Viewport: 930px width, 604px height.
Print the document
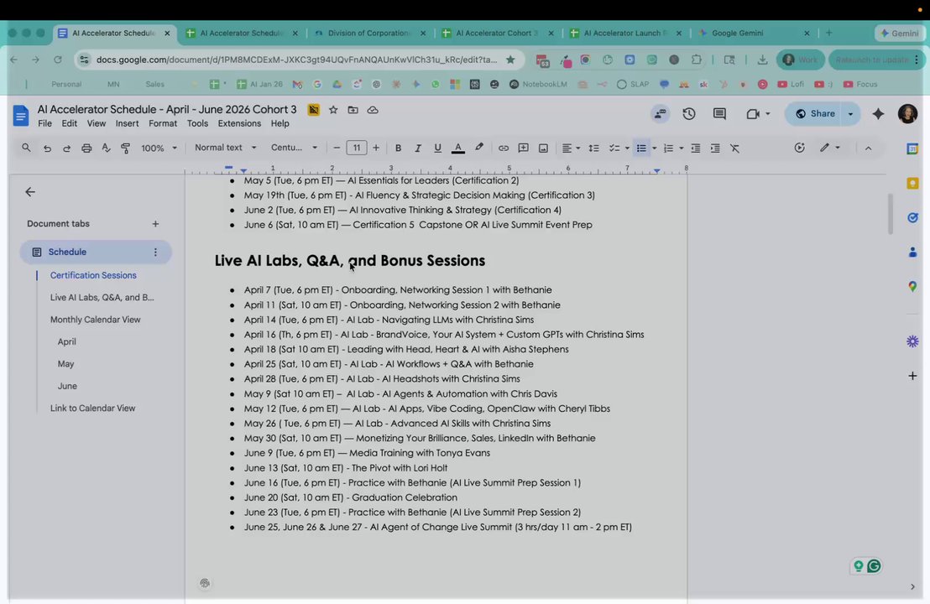tap(86, 148)
